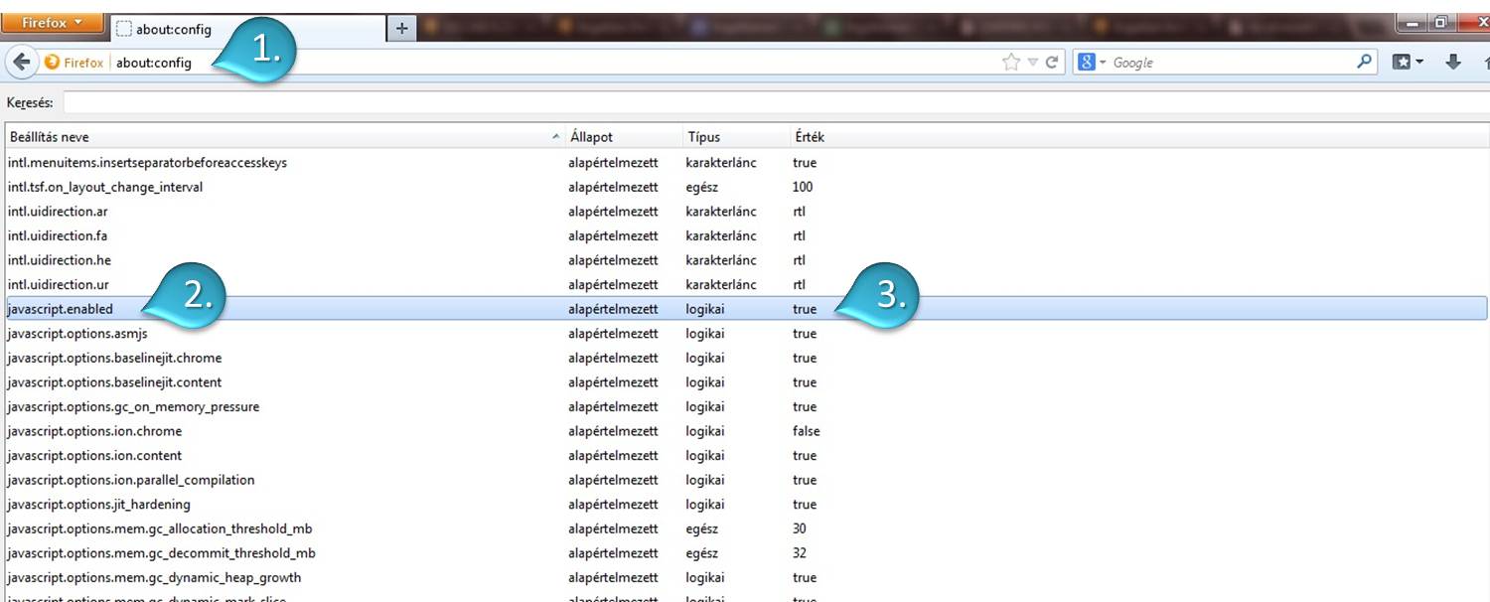Reload the page with the refresh icon

coord(1052,63)
